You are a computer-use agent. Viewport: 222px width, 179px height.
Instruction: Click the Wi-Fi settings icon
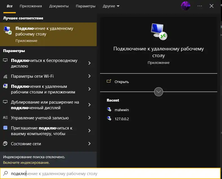pyautogui.click(x=5, y=76)
